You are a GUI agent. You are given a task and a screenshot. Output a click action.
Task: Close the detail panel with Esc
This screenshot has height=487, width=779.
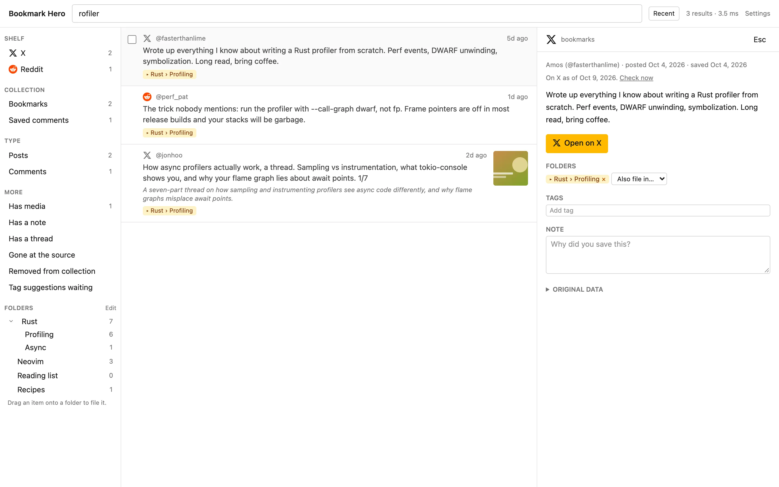(759, 40)
